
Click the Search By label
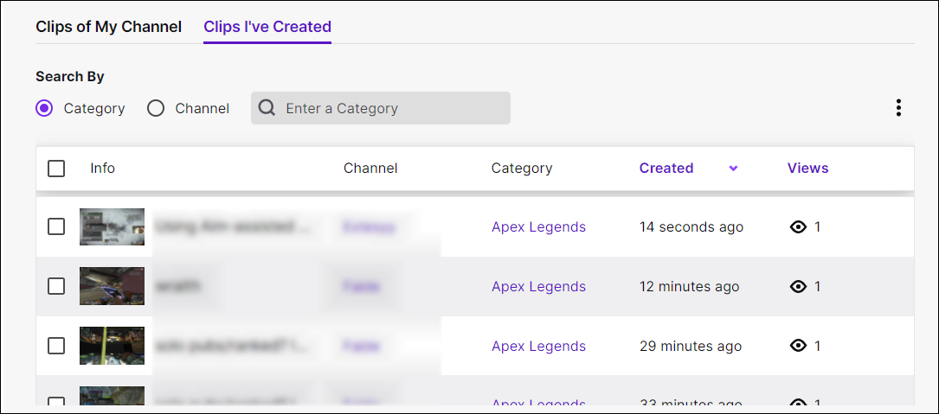(69, 77)
